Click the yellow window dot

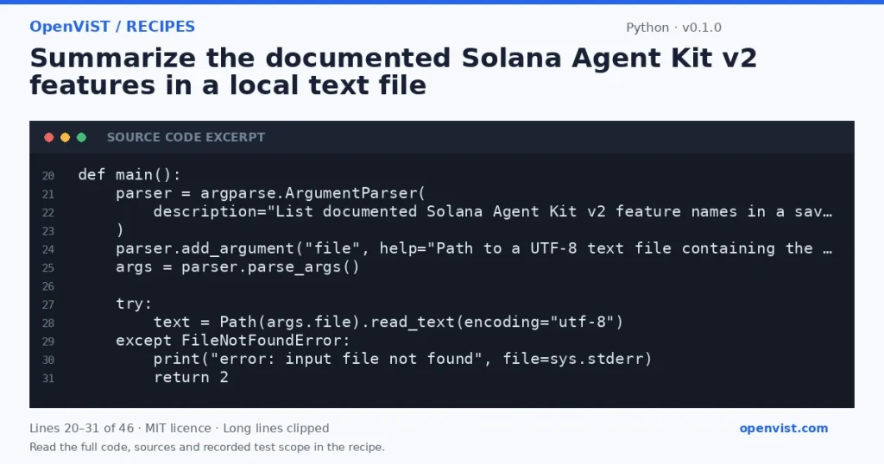66,137
